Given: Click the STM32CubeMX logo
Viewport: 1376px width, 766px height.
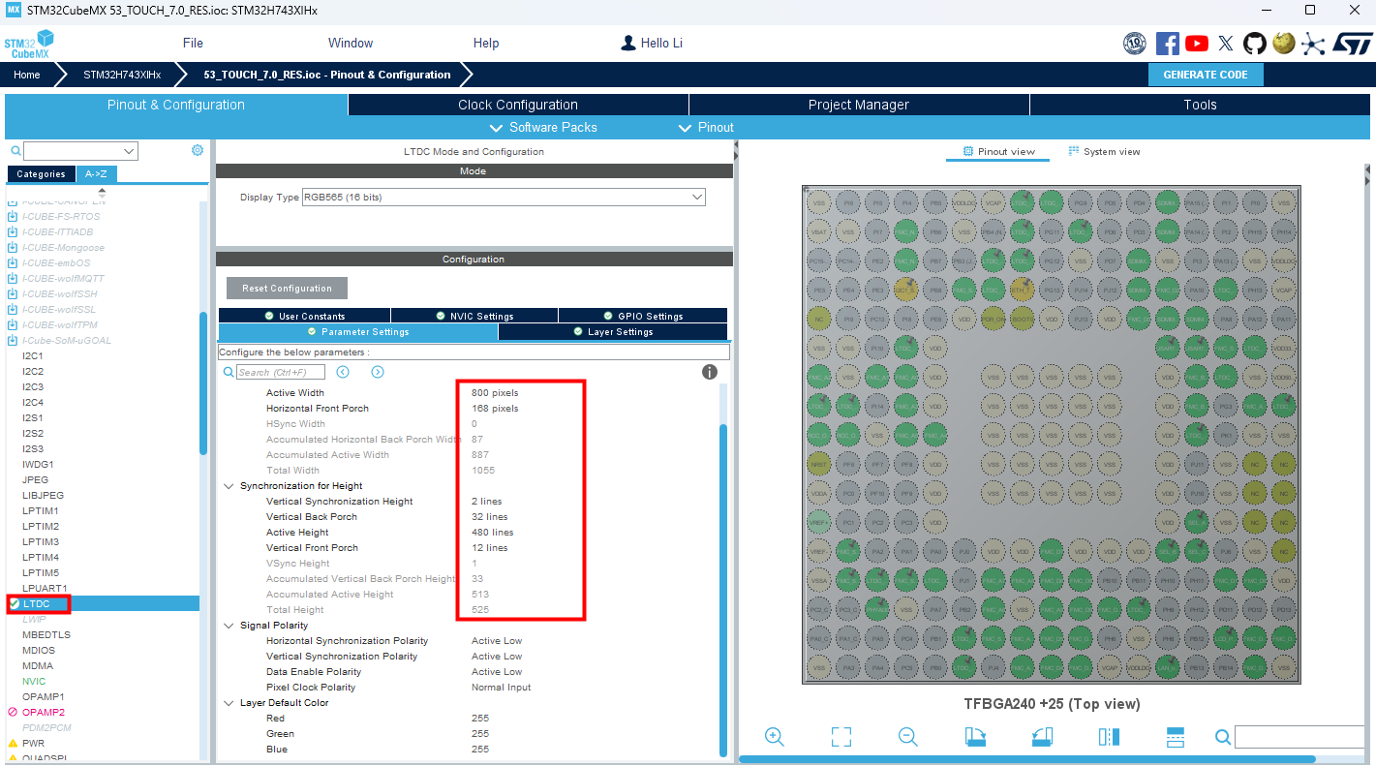Looking at the screenshot, I should click(x=28, y=45).
